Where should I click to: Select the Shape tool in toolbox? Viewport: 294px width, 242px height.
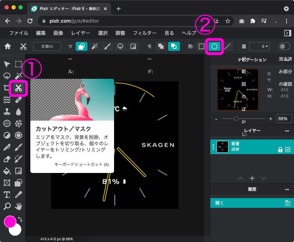18,183
